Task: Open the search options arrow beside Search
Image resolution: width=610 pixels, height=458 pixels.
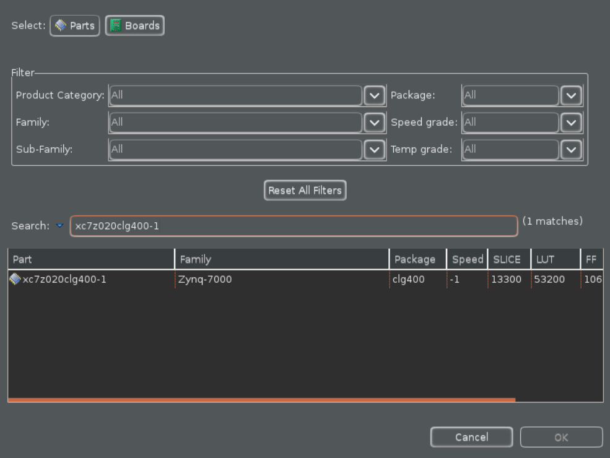Action: tap(60, 226)
